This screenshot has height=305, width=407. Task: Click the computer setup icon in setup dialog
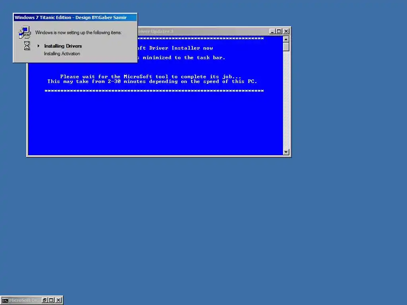pyautogui.click(x=25, y=33)
